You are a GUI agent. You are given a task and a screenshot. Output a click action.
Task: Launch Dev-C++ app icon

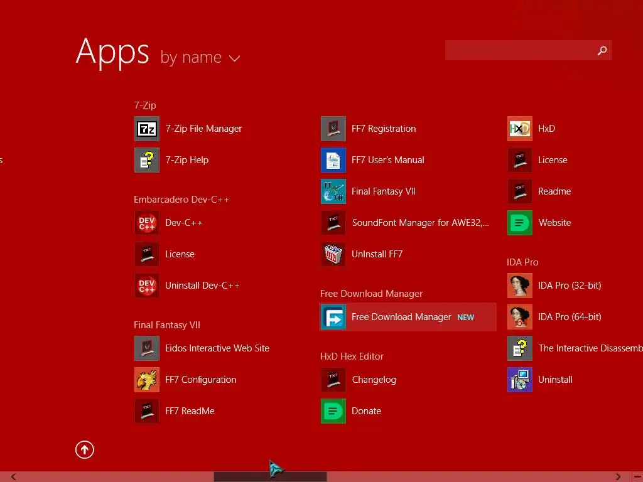tap(147, 223)
